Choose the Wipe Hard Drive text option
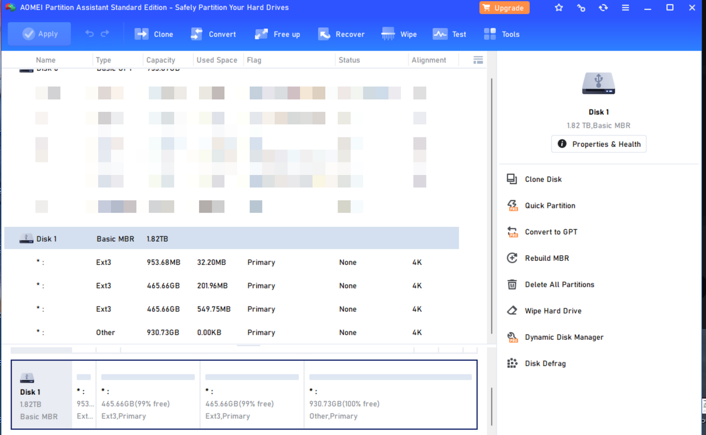 tap(553, 311)
